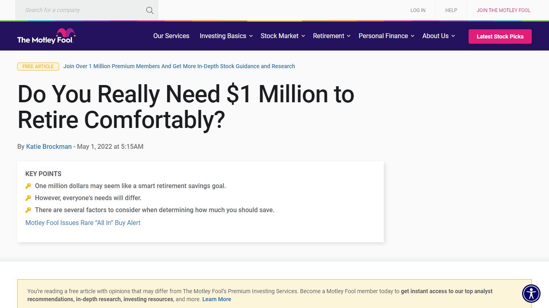Click JOIN THE MOTLEY FOOL link
This screenshot has width=549, height=308.
(x=504, y=10)
